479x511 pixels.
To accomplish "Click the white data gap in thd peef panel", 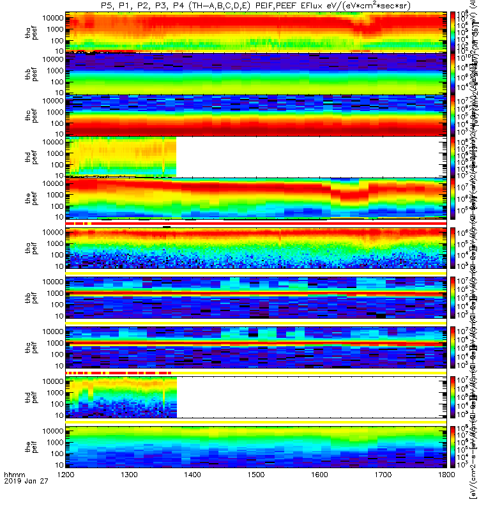I will coord(311,156).
